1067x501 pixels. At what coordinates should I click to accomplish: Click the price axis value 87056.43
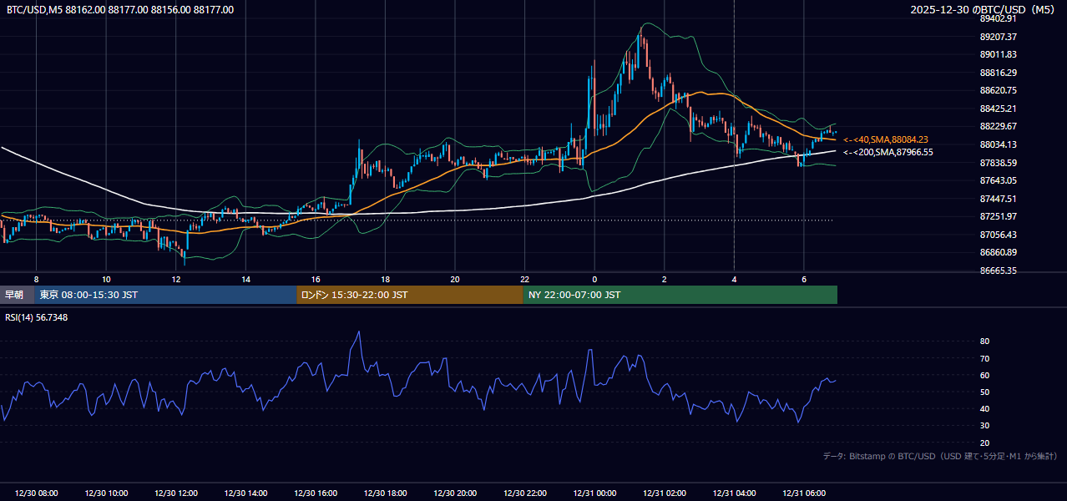point(998,235)
